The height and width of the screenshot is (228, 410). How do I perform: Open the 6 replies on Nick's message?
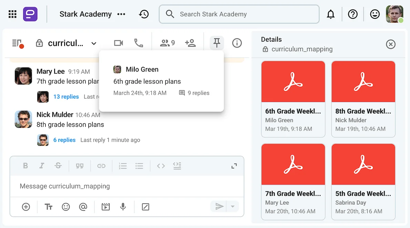click(65, 140)
